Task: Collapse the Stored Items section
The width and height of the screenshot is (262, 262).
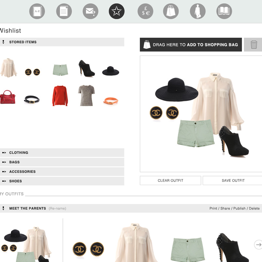Action: click(x=23, y=42)
